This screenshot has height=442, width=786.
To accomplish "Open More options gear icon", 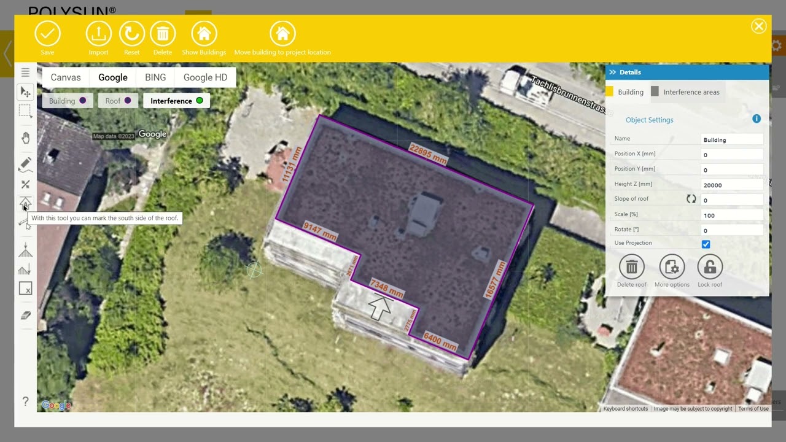I will pyautogui.click(x=672, y=267).
